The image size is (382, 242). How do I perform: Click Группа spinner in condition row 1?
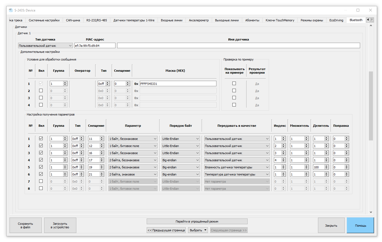click(x=58, y=84)
